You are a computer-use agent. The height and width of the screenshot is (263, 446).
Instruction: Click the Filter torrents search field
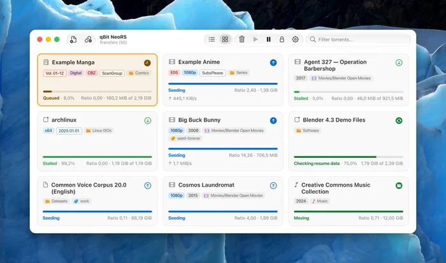[x=358, y=39]
